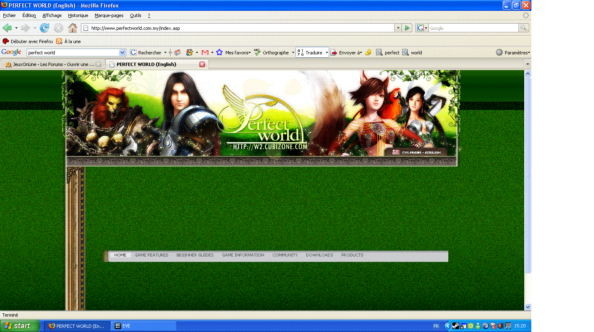
Task: Click the green Go arrow beside the URL
Action: [x=407, y=28]
